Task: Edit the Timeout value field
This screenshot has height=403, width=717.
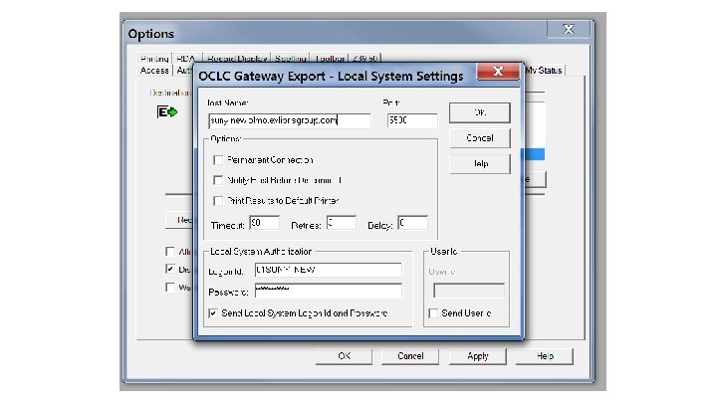Action: pyautogui.click(x=264, y=223)
